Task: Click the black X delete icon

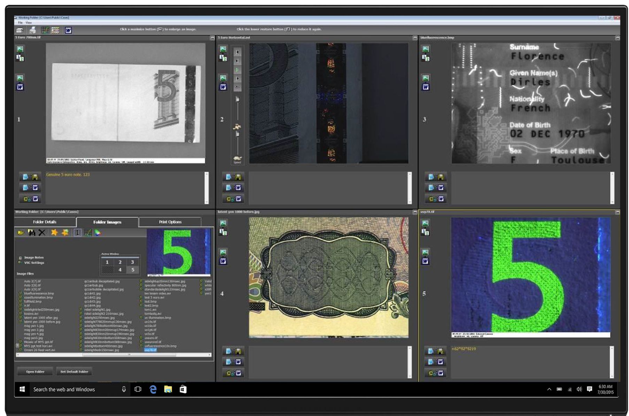Action: (42, 232)
